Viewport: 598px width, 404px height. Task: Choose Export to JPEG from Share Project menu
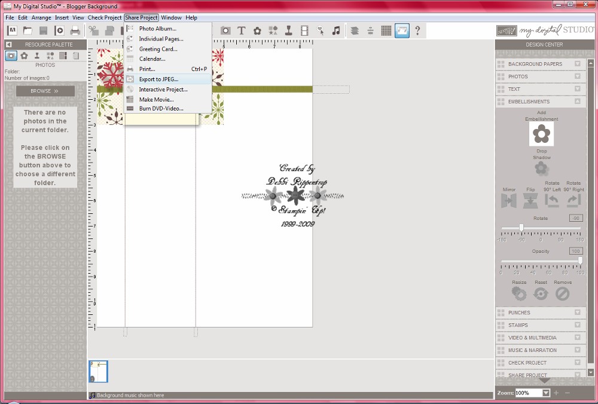[x=168, y=79]
